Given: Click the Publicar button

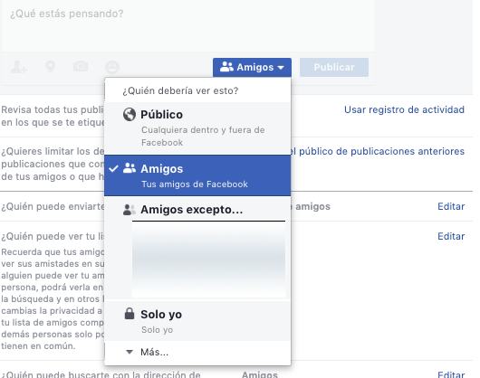Looking at the screenshot, I should [x=334, y=67].
